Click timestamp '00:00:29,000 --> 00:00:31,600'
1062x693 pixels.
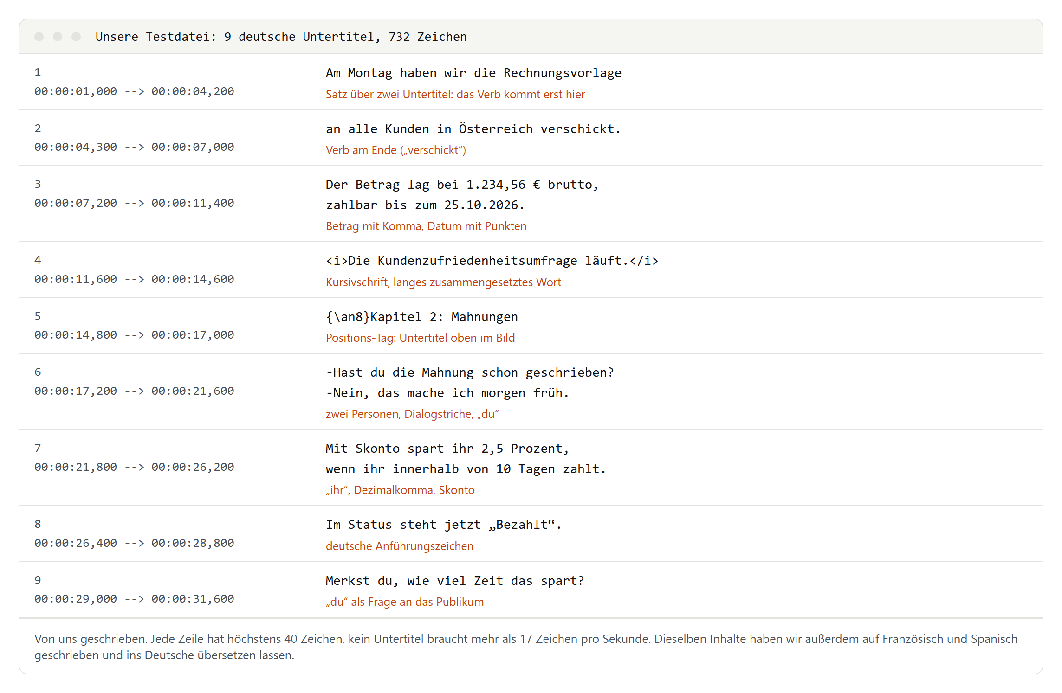coord(134,599)
